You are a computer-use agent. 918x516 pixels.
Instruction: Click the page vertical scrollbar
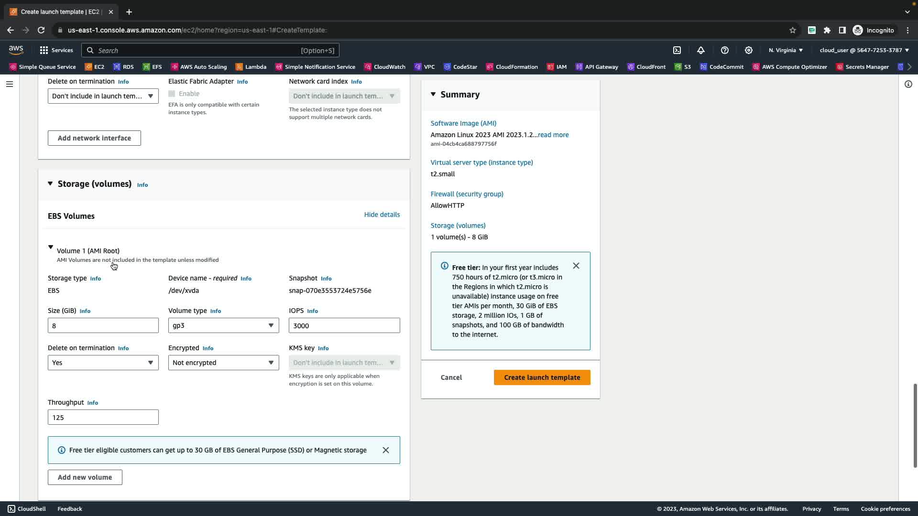(x=915, y=425)
